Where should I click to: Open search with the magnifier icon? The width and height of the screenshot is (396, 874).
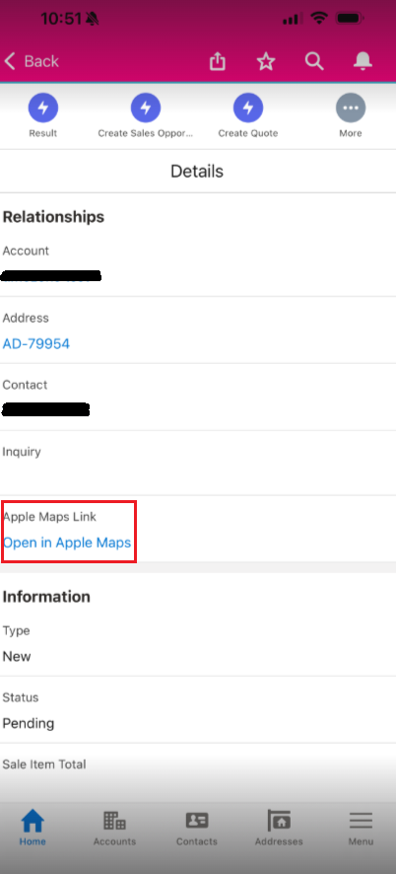pyautogui.click(x=314, y=61)
